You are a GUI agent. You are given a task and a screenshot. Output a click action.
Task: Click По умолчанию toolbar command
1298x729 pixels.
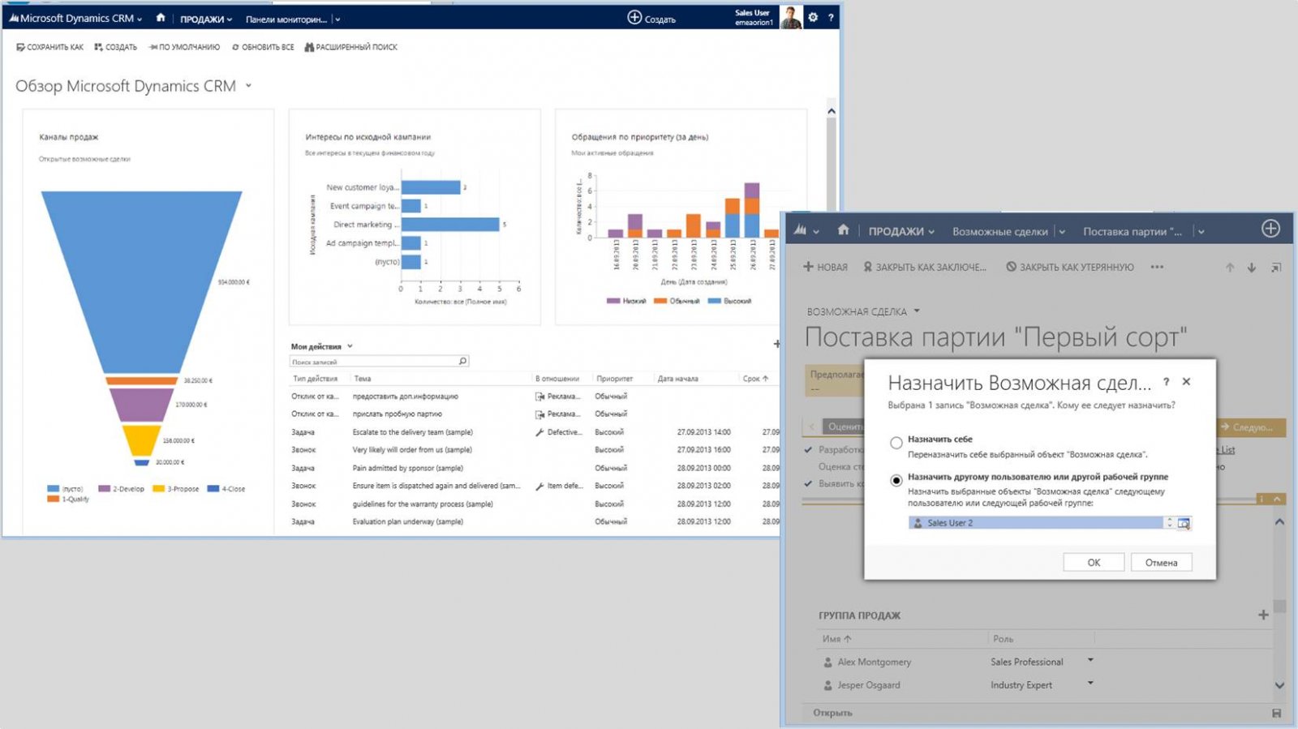pos(184,47)
